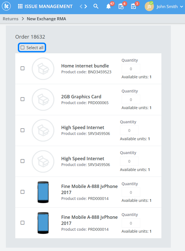Go forward using the right chevron arrow
This screenshot has height=251, width=185.
86,6
